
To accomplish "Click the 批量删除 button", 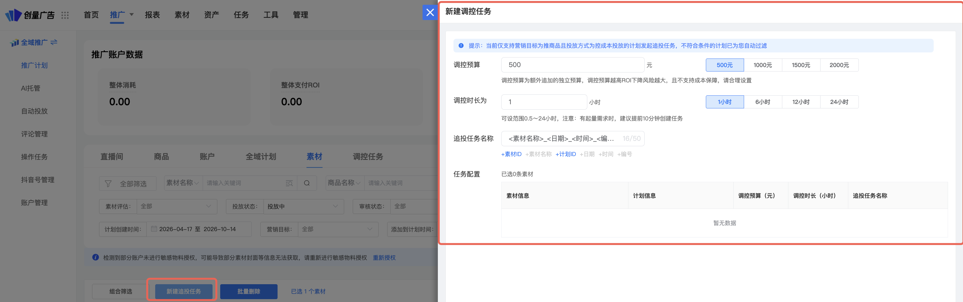I will [x=249, y=291].
